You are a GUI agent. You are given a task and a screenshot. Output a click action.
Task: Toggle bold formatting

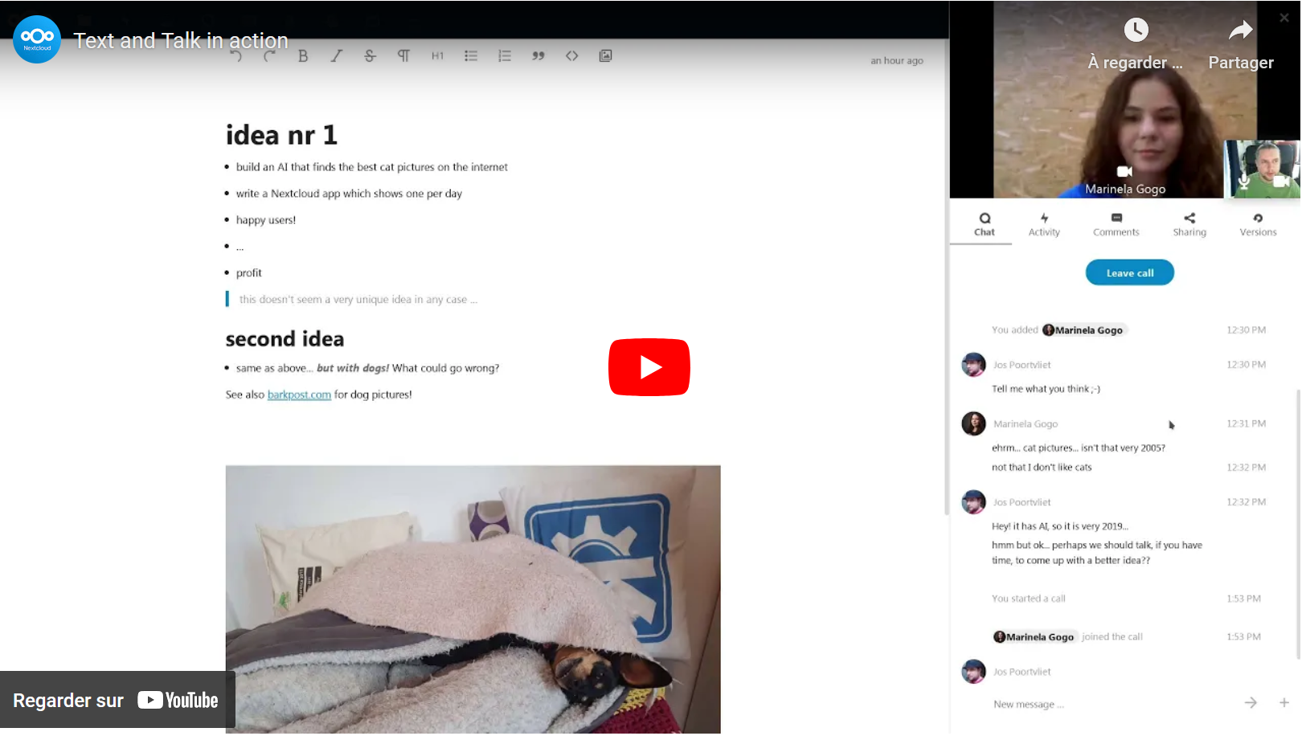tap(303, 56)
